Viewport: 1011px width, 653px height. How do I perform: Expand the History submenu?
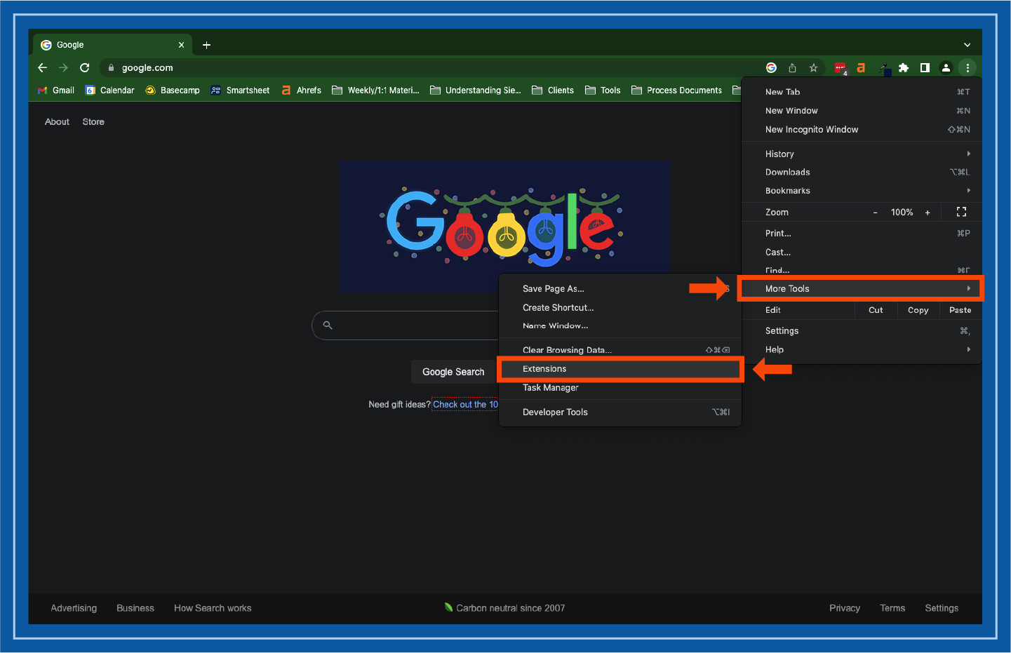coord(862,154)
